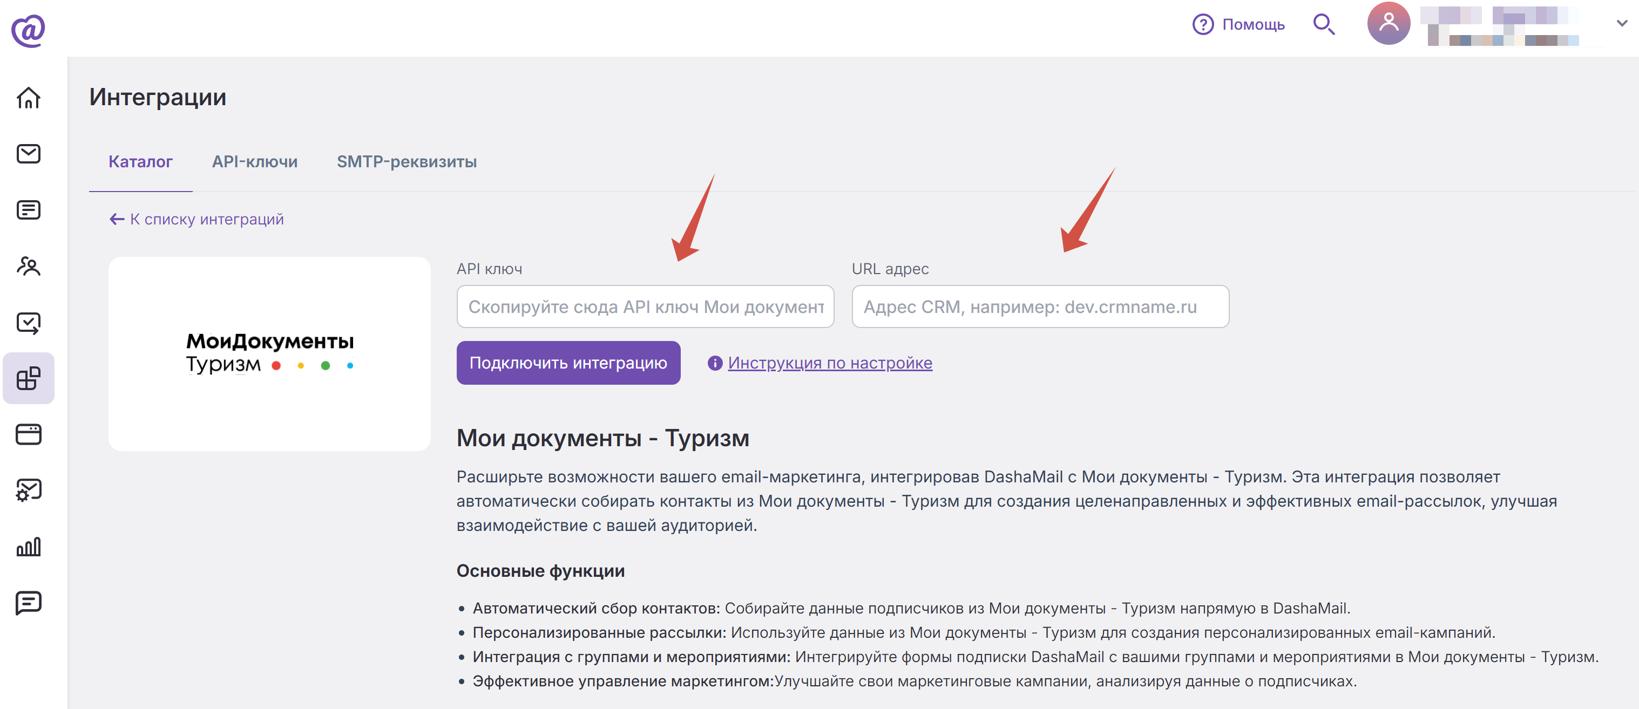Switch to the Каталог tab
The image size is (1639, 709).
pos(140,162)
